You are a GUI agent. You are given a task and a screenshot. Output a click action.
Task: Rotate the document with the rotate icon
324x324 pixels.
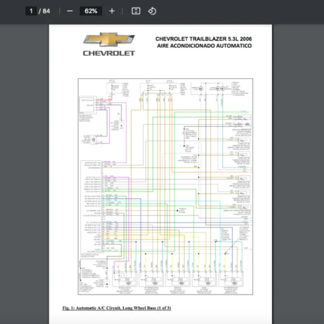pos(152,11)
